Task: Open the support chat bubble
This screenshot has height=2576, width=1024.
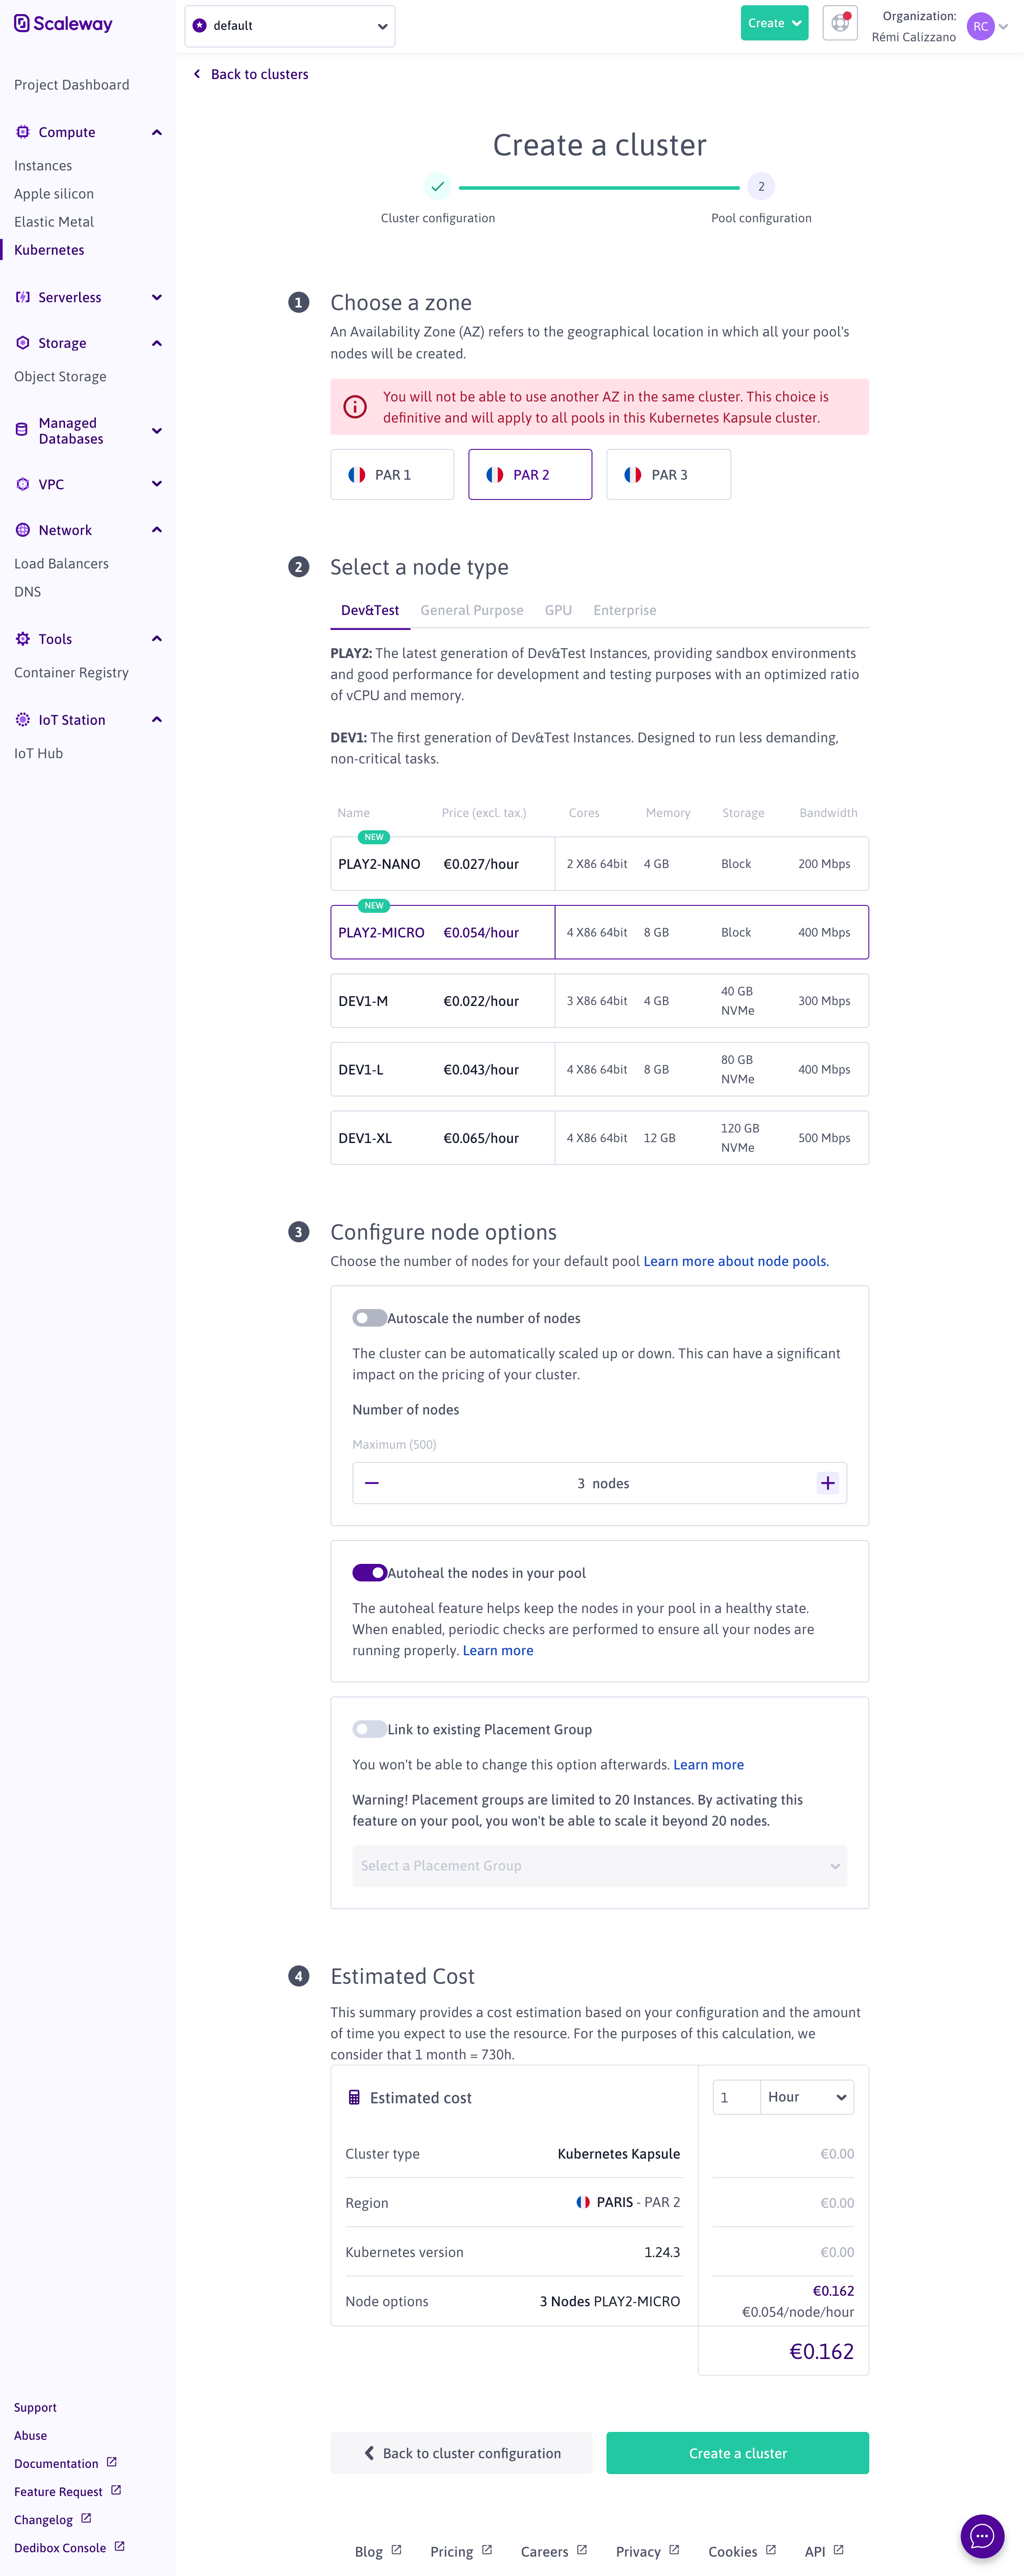Action: (981, 2535)
